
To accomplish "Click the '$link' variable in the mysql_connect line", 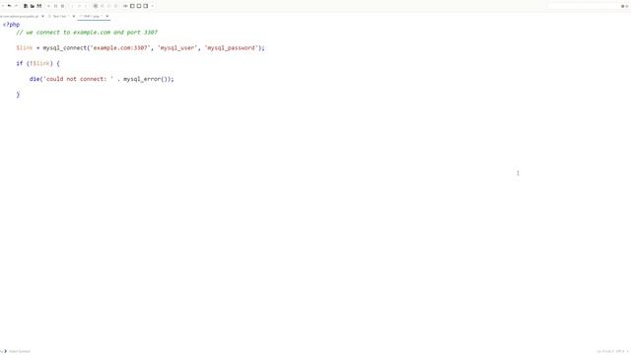I will coord(24,48).
